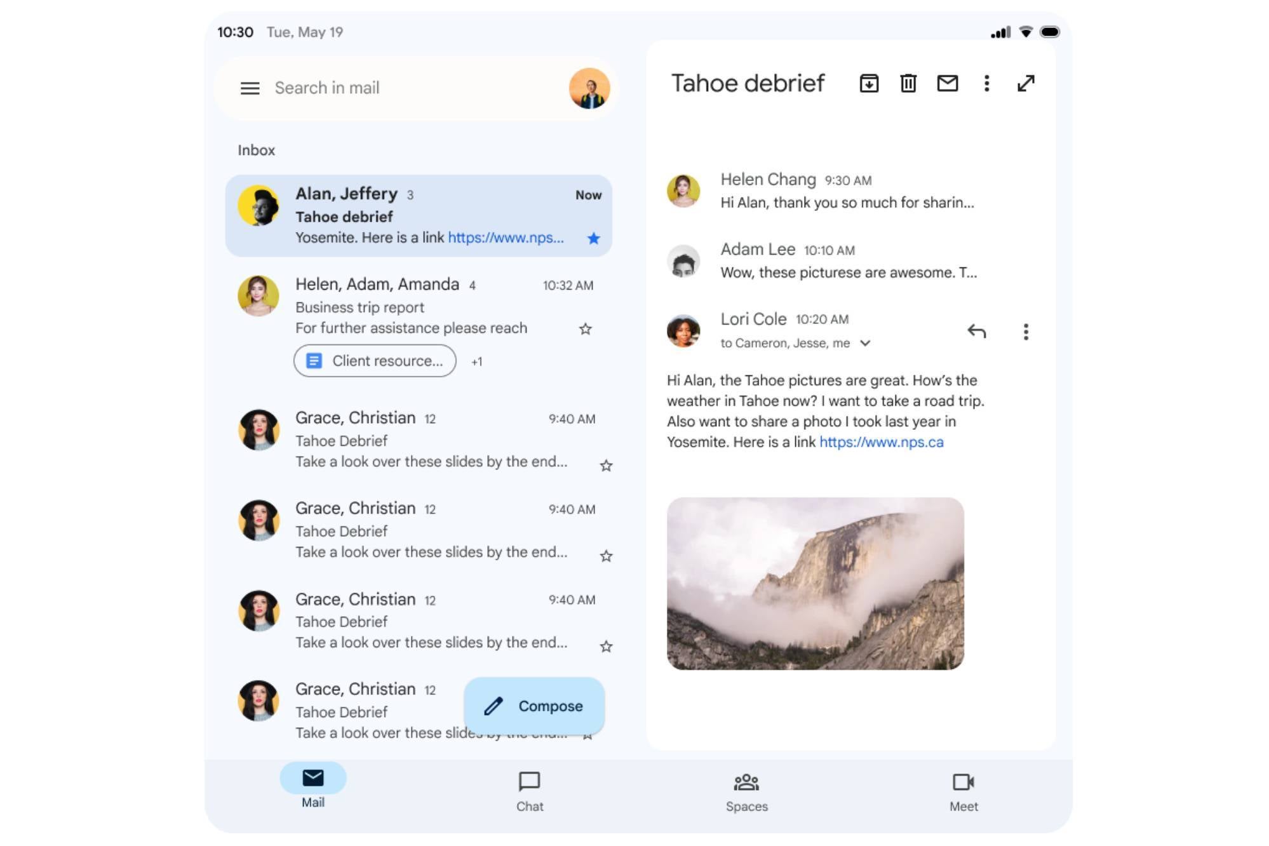Viewport: 1269px width, 846px height.
Task: Click the mark as read envelope icon
Action: pyautogui.click(x=947, y=83)
